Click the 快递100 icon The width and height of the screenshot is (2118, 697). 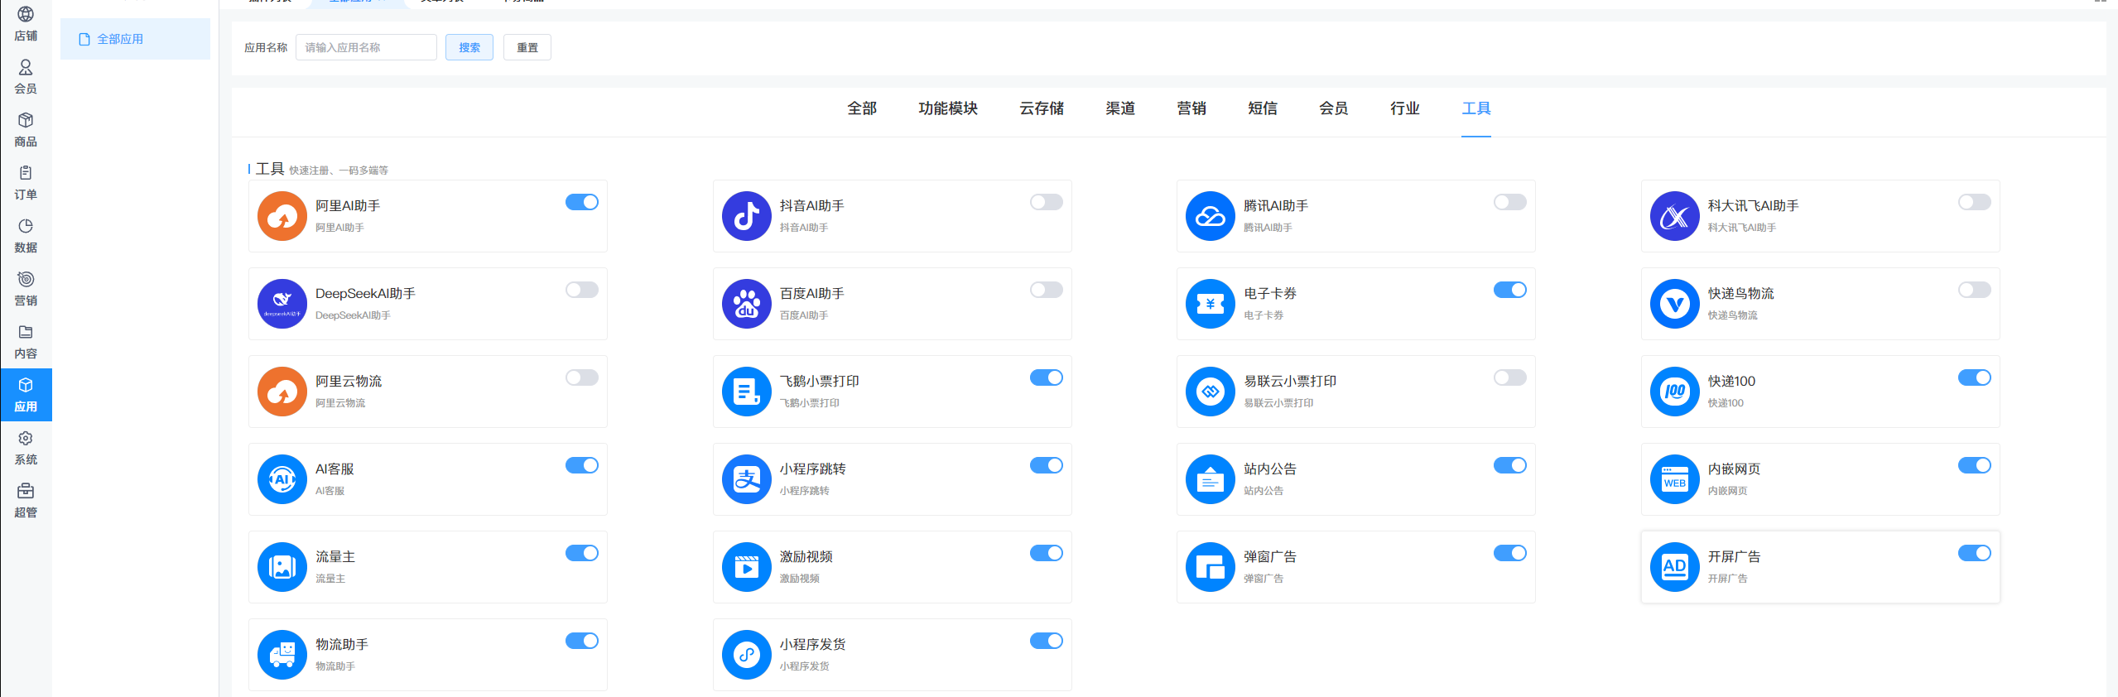pos(1675,392)
